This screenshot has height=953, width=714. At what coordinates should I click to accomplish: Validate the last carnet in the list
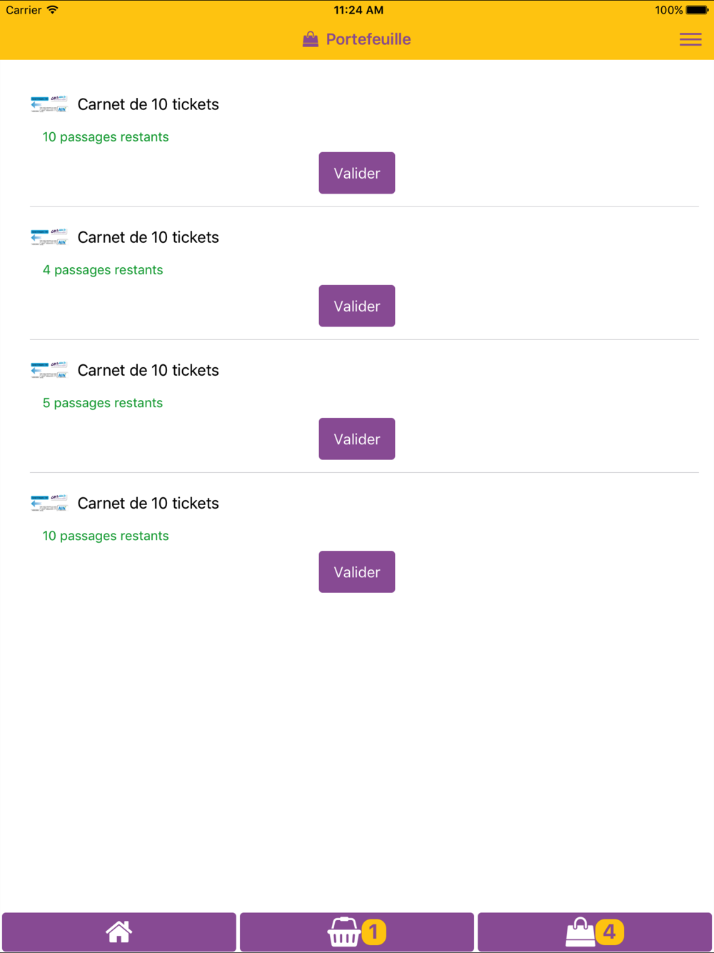coord(357,572)
